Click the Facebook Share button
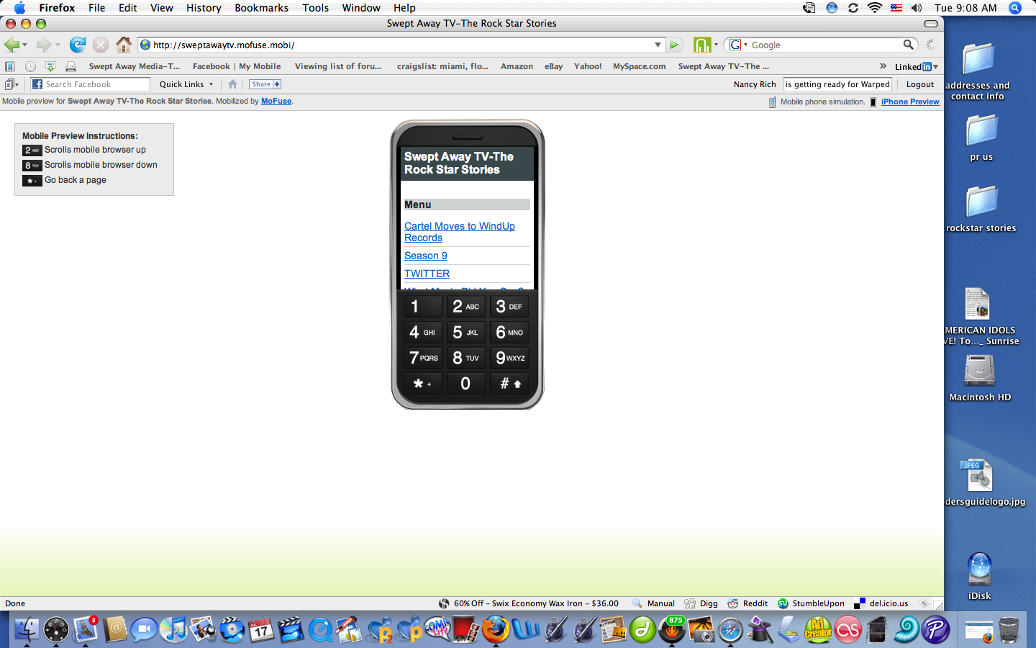The height and width of the screenshot is (648, 1036). [x=265, y=84]
